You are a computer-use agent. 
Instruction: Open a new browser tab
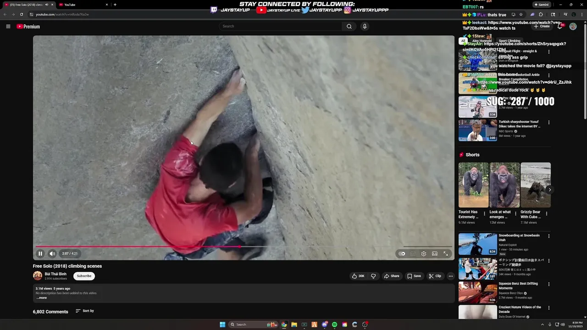coord(115,5)
